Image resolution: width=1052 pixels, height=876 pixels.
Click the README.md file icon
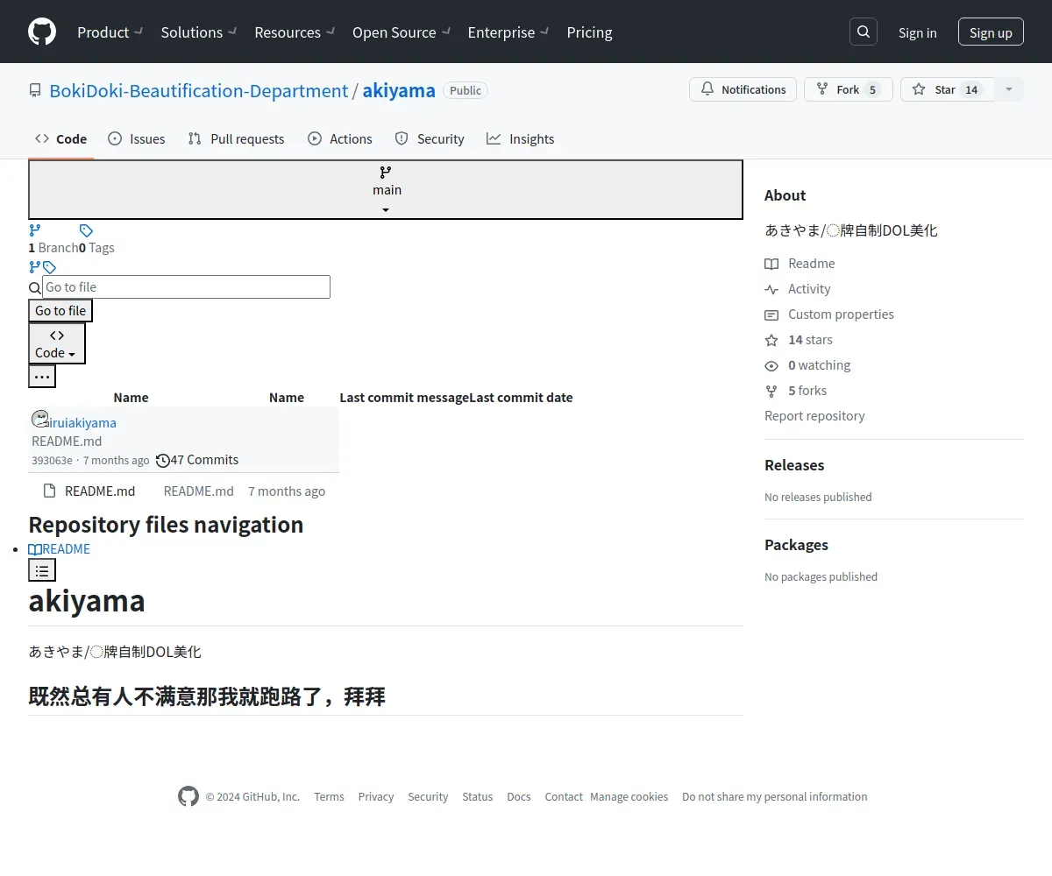50,491
